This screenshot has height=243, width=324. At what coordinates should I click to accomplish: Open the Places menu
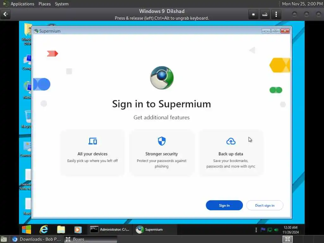(44, 4)
